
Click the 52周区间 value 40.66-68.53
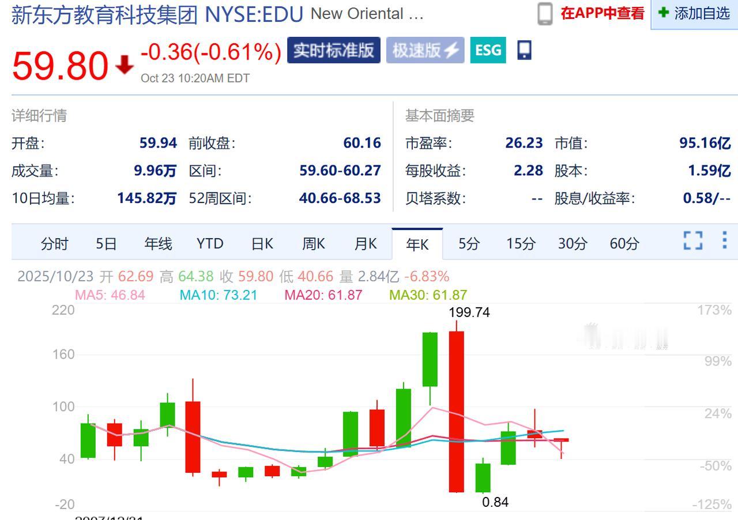pyautogui.click(x=340, y=198)
